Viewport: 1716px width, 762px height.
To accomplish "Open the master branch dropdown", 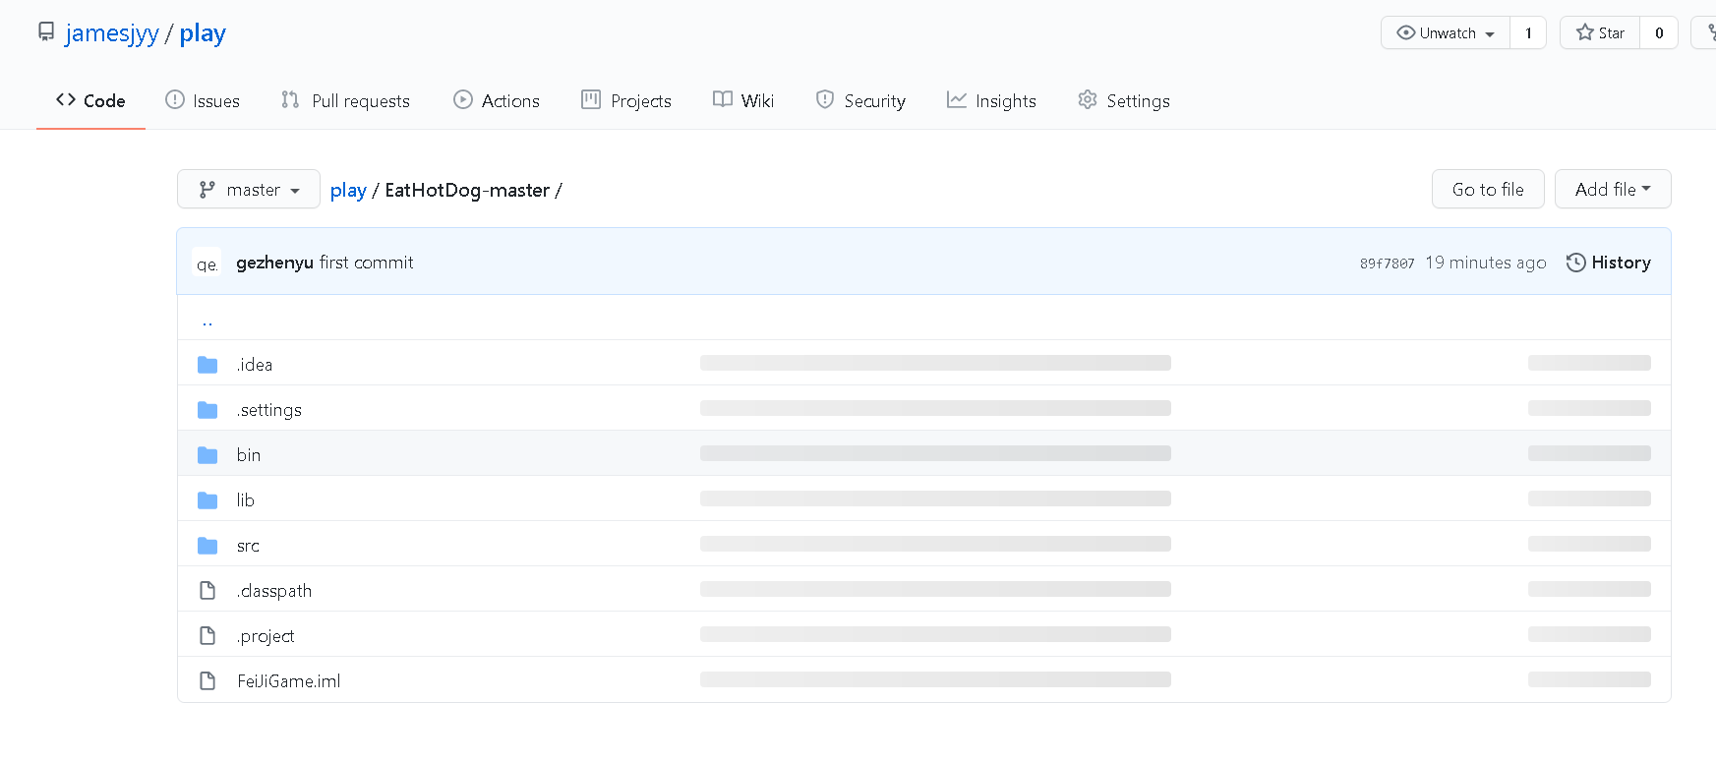I will pos(249,190).
